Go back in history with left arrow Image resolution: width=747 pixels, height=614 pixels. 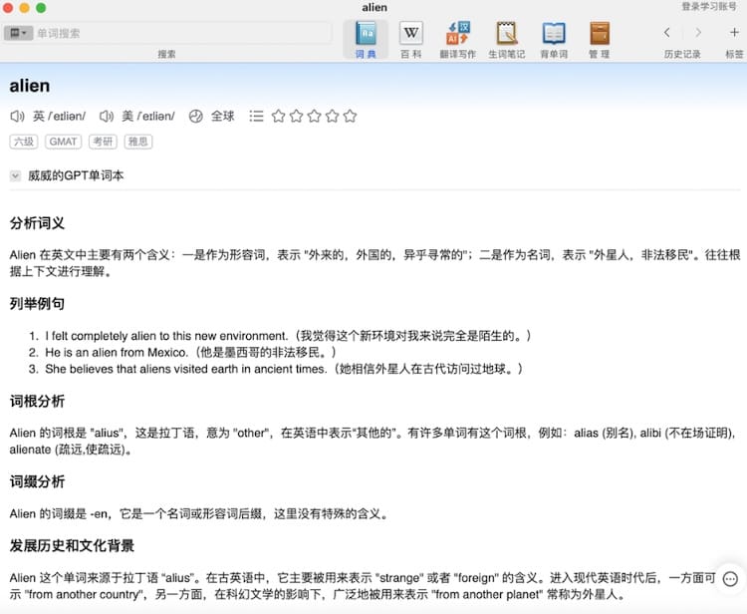tap(667, 33)
